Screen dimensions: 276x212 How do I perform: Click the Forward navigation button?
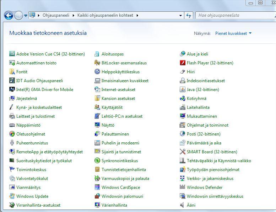(18, 16)
